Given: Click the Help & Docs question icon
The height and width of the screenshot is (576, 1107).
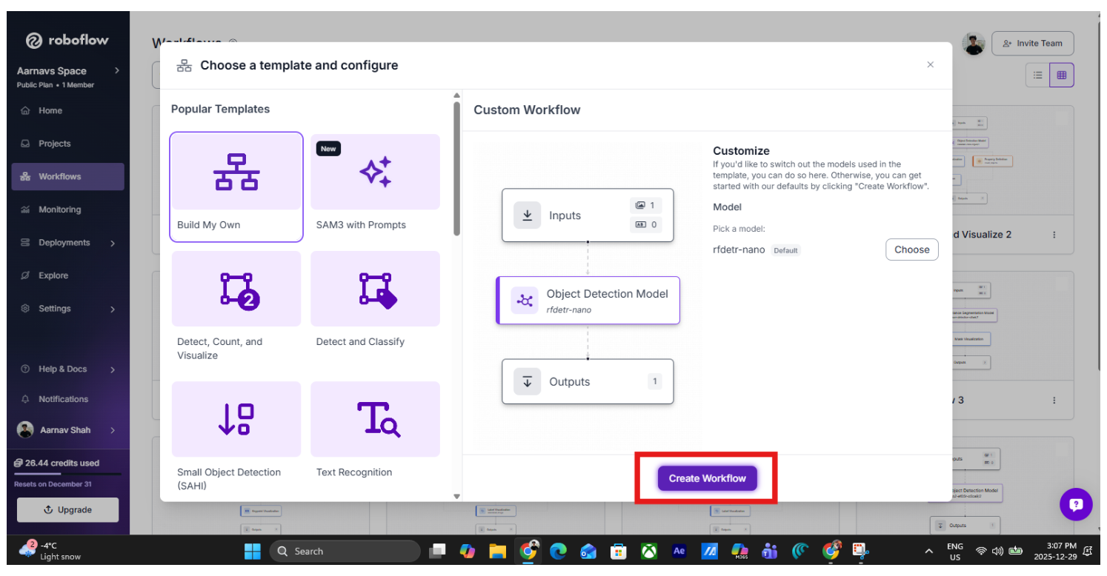Looking at the screenshot, I should click(25, 369).
